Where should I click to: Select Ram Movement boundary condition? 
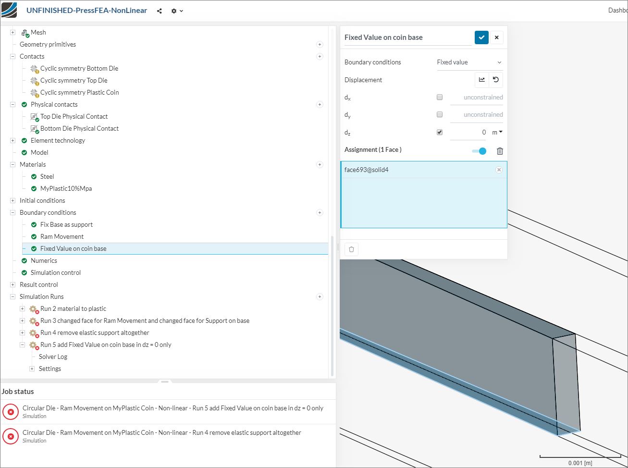click(x=62, y=236)
